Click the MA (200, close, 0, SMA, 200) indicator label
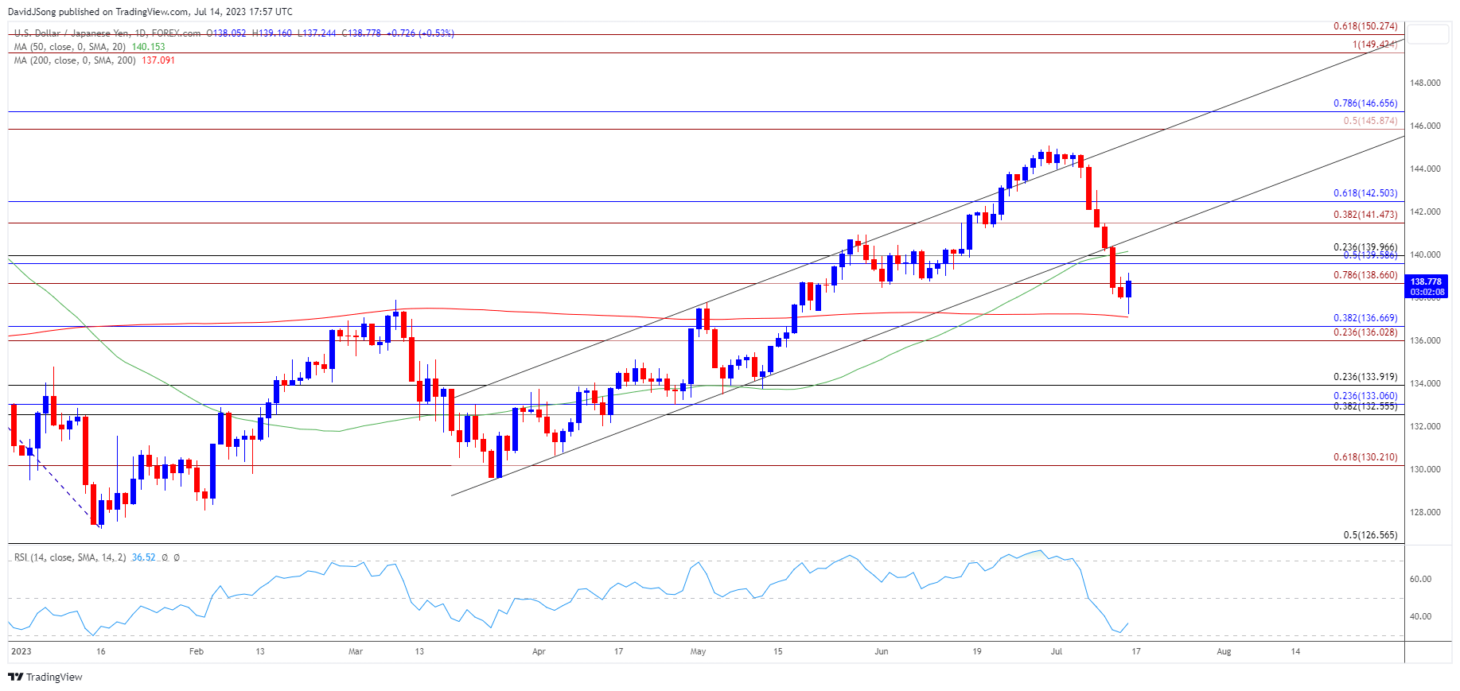Image resolution: width=1460 pixels, height=691 pixels. [75, 60]
